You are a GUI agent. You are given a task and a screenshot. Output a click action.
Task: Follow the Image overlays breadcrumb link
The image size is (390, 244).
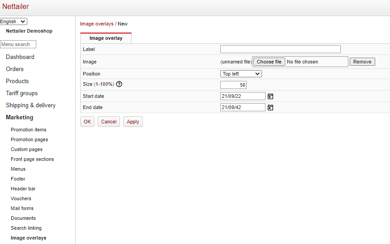click(97, 24)
